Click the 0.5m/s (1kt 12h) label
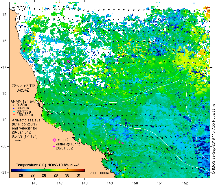The image size is (217, 185). [25, 136]
